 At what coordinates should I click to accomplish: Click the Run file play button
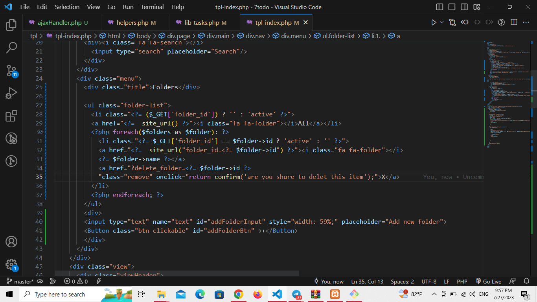pyautogui.click(x=434, y=22)
